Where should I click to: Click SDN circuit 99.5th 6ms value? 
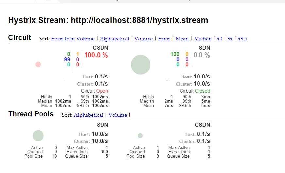coord(206,105)
